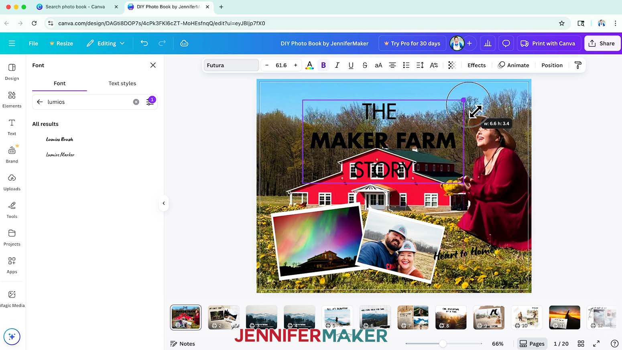Screen dimensions: 622x350
Task: Open the Brand panel
Action: click(12, 155)
